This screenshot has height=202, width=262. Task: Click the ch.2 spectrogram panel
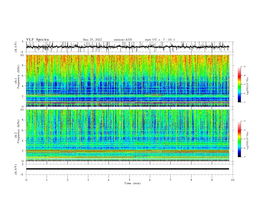point(128,135)
